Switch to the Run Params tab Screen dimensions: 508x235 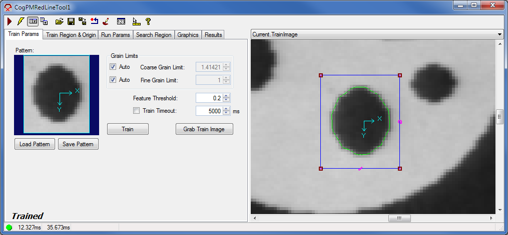point(115,35)
